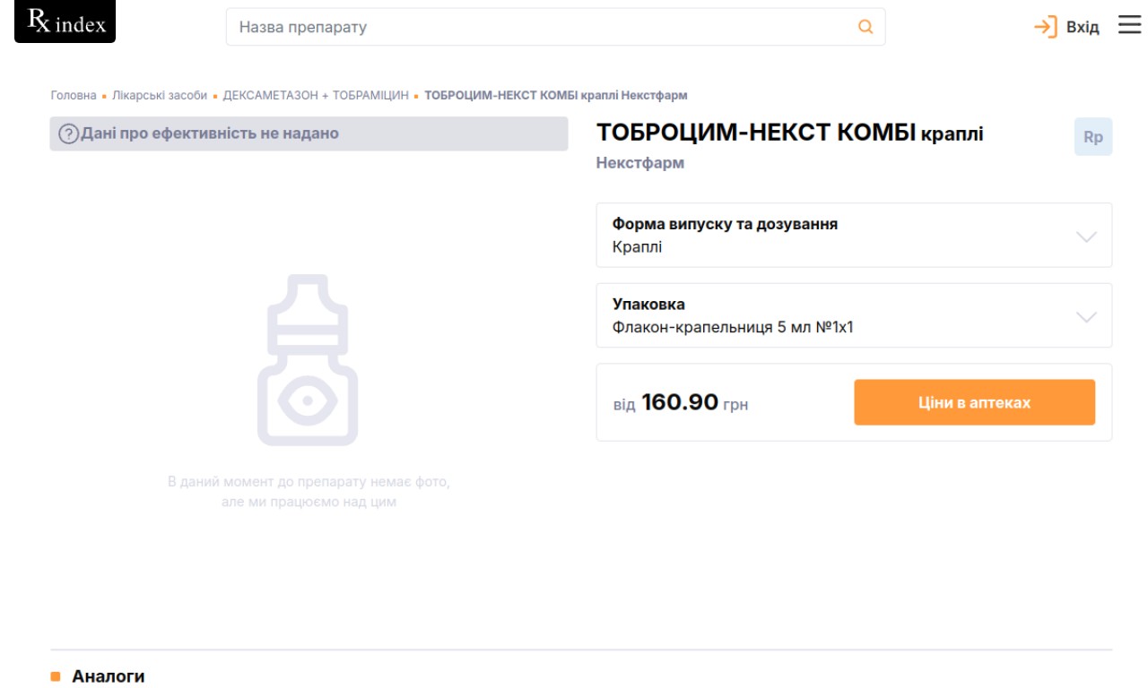Click the Вхід login link
1148x688 pixels.
pos(1082,28)
